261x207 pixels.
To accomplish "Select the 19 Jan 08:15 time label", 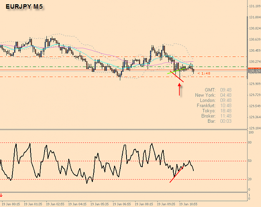I will (144, 204).
